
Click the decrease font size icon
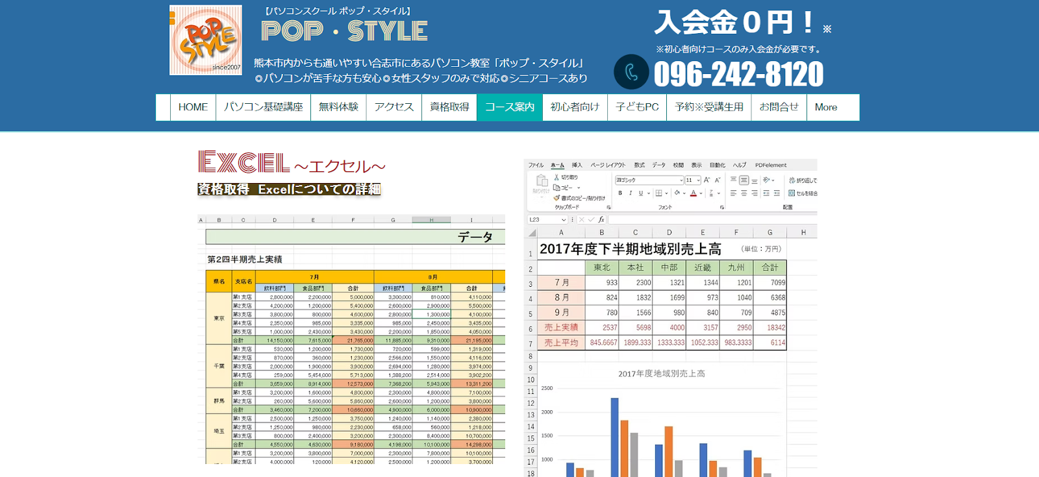click(x=718, y=180)
